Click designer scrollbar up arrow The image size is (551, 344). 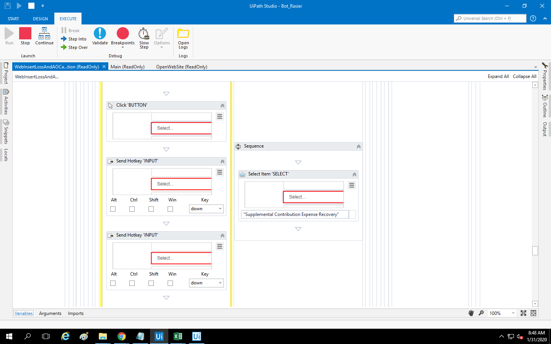(535, 85)
